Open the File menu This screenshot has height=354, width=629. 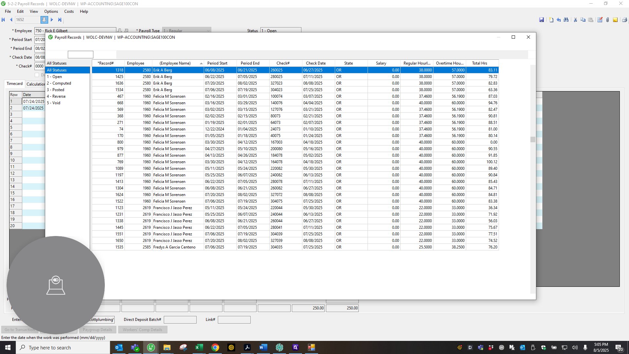(8, 11)
